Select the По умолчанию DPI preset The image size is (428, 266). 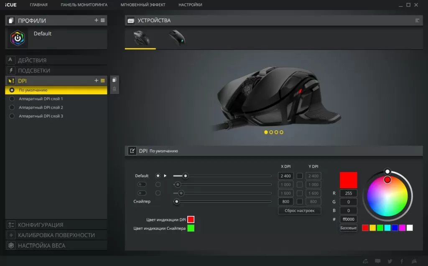pos(56,90)
